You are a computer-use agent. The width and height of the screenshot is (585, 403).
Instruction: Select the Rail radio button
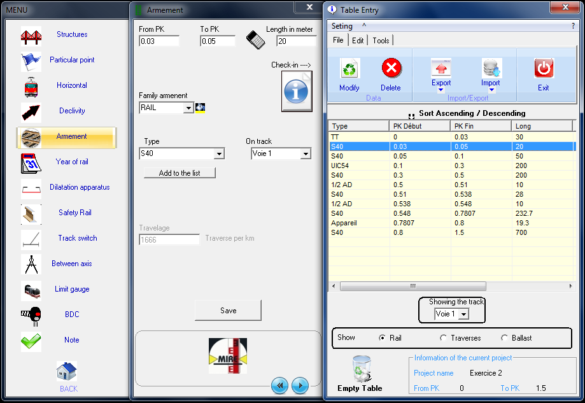[x=383, y=338]
